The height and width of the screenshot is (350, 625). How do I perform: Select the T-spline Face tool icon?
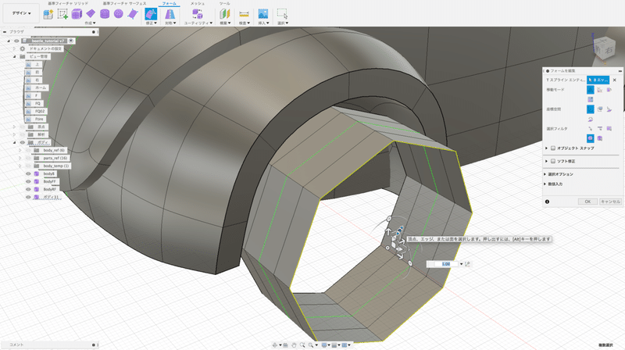click(132, 14)
